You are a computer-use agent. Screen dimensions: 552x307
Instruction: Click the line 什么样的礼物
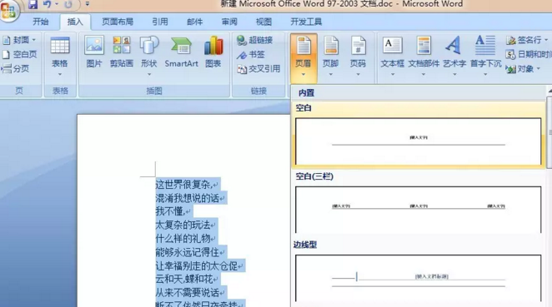pos(183,239)
